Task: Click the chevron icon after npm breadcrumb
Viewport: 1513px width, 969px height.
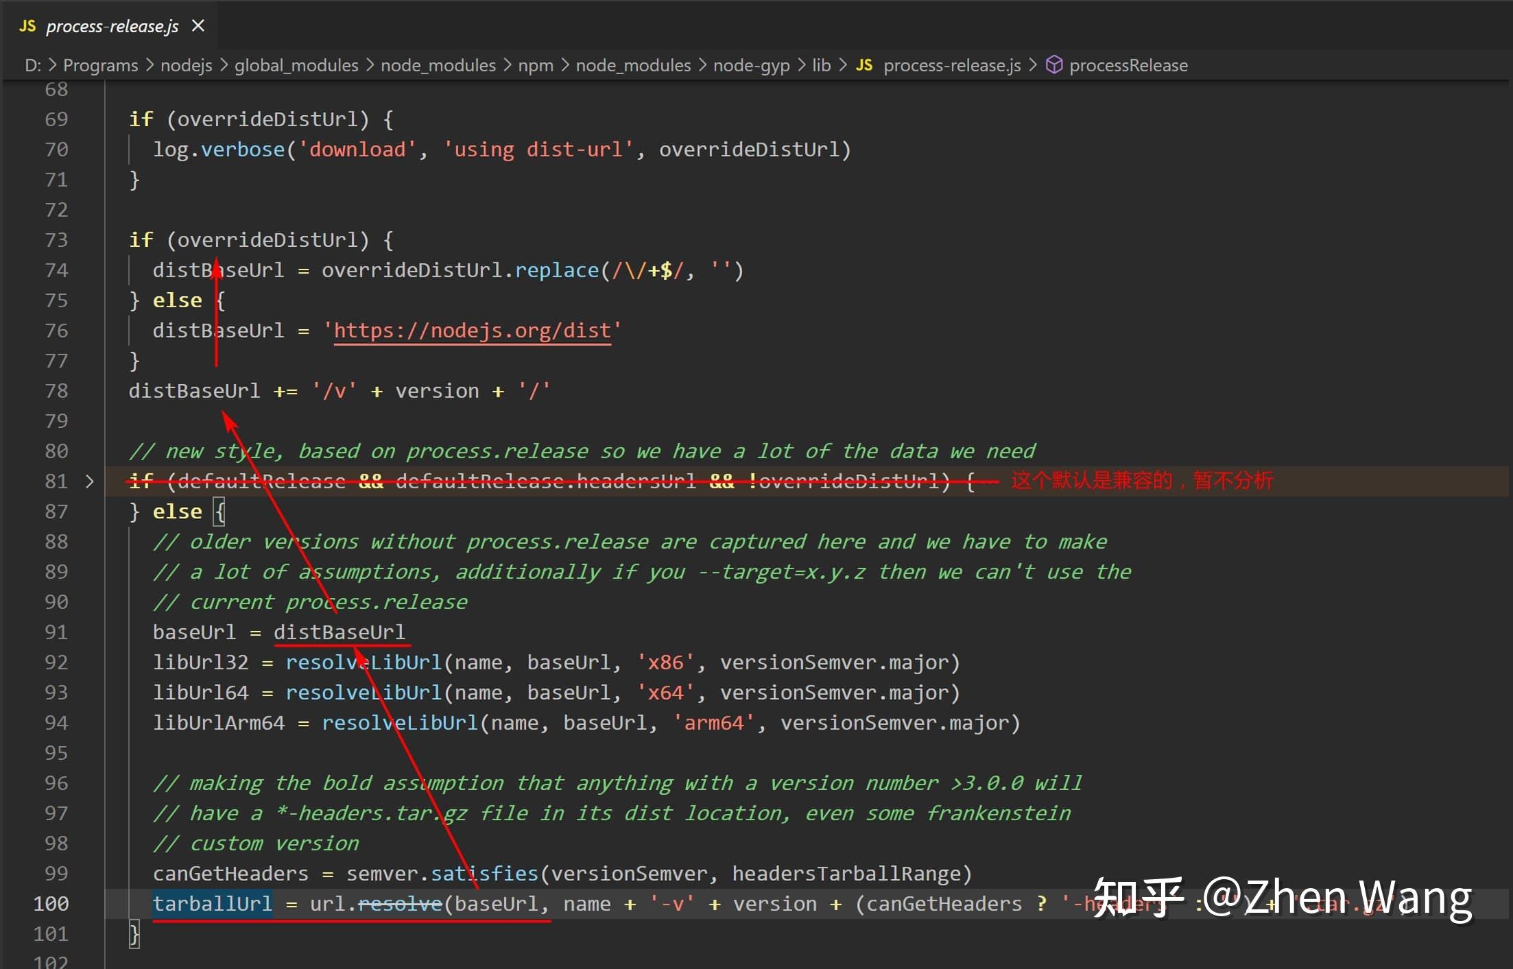Action: pyautogui.click(x=564, y=64)
